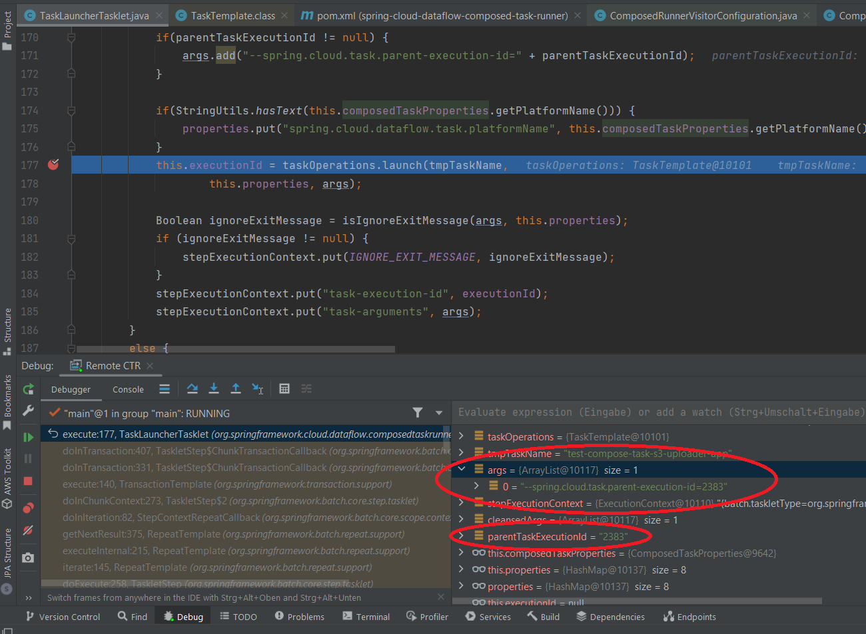This screenshot has height=634, width=866.
Task: Open Find tool window
Action: [x=133, y=617]
